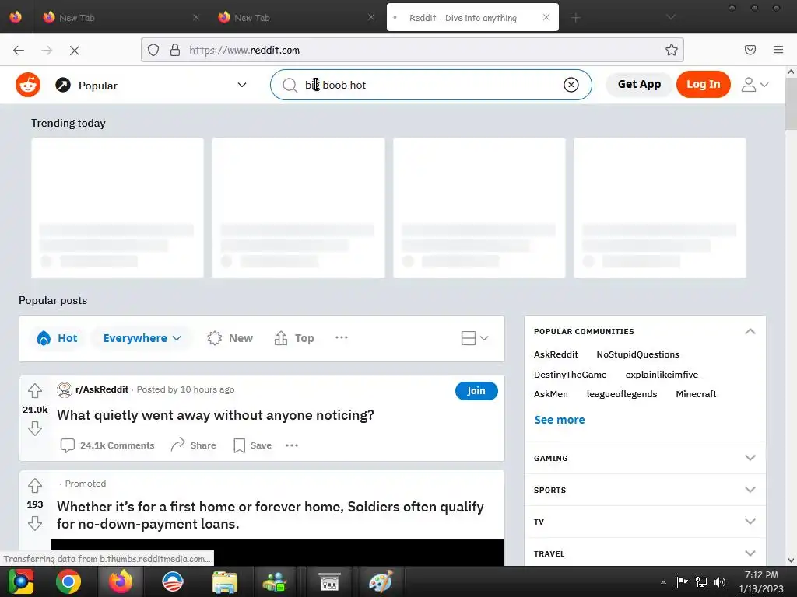This screenshot has width=797, height=597.
Task: Sort posts by Top
Action: (294, 338)
